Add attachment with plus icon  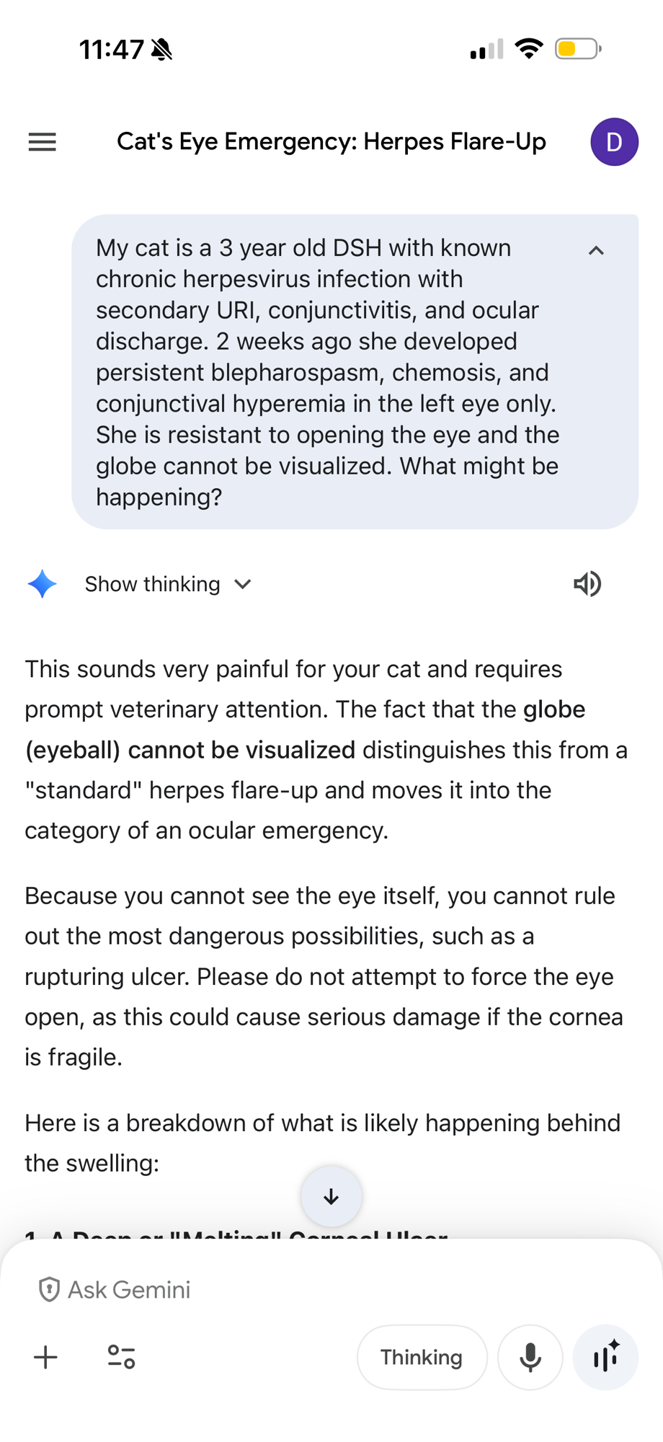(45, 1357)
